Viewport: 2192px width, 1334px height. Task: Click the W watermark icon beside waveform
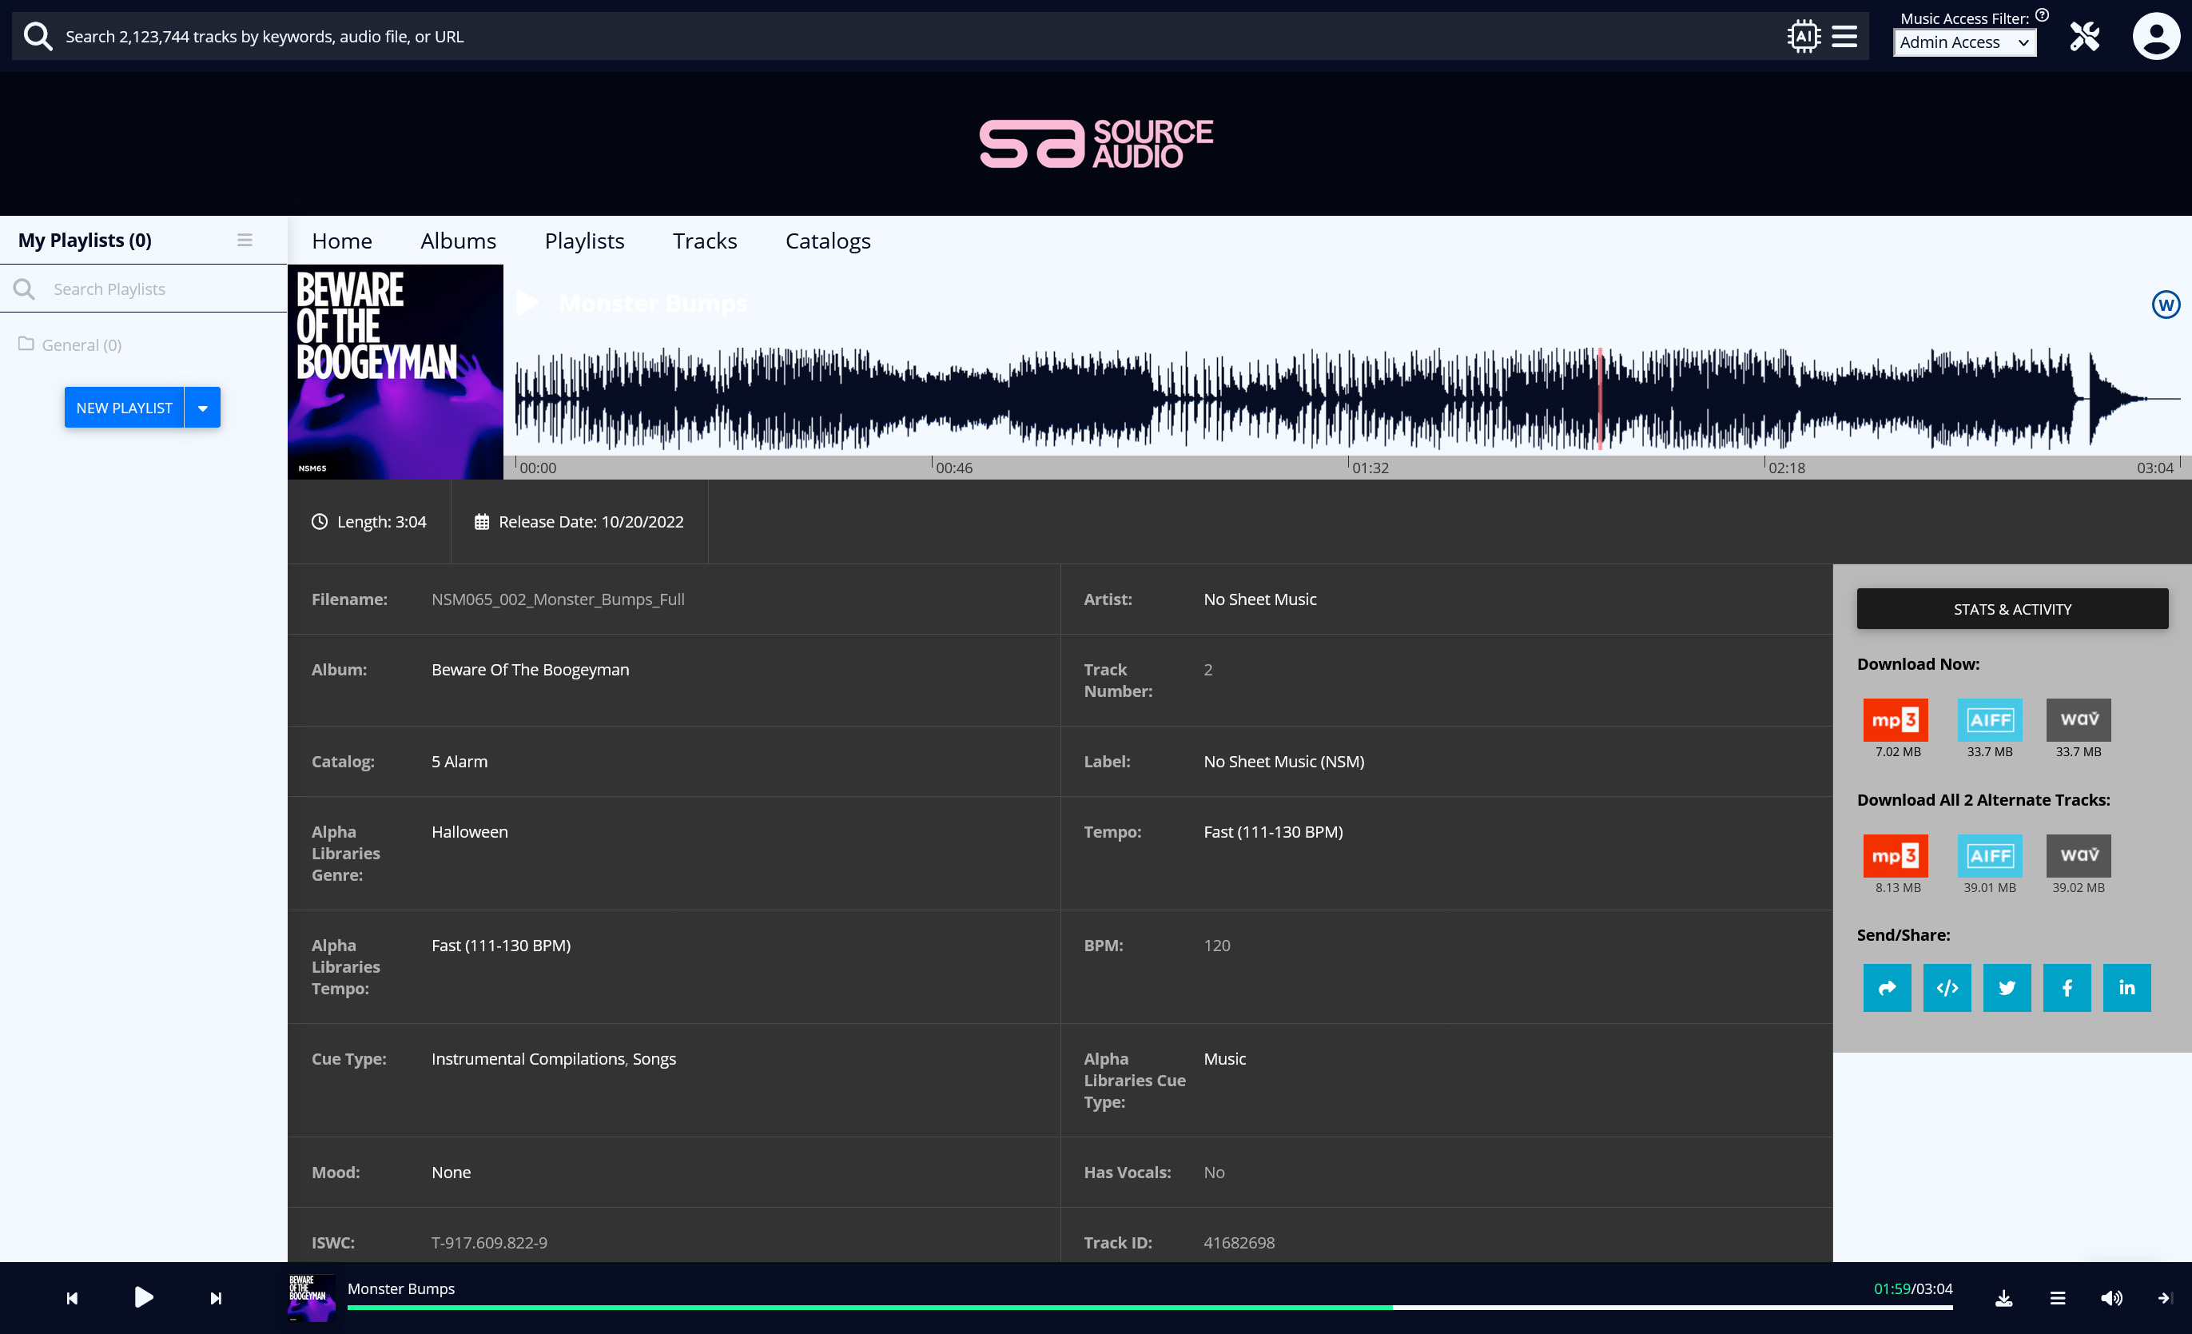click(2166, 305)
